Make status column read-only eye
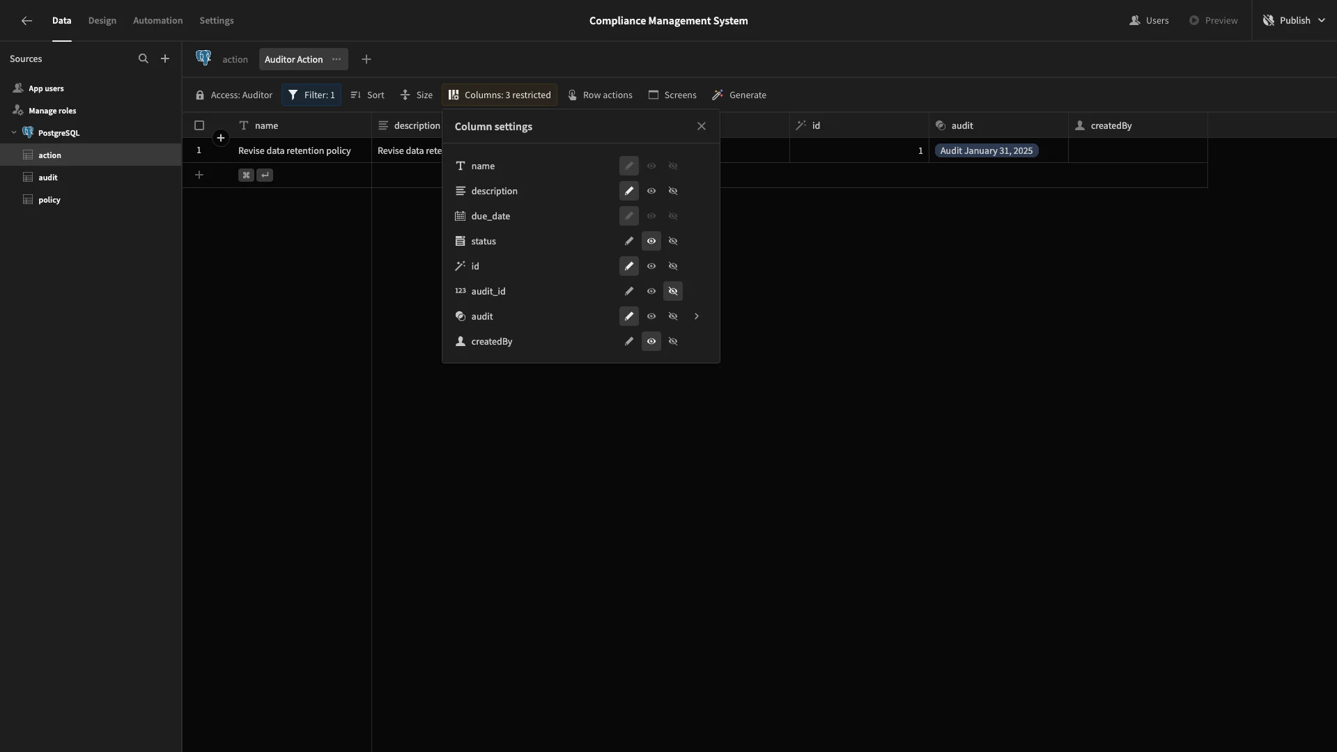The height and width of the screenshot is (752, 1337). tap(651, 241)
